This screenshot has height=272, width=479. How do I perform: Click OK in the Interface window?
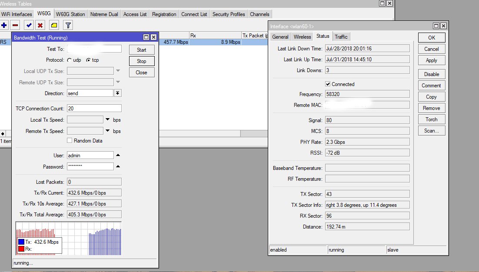432,37
